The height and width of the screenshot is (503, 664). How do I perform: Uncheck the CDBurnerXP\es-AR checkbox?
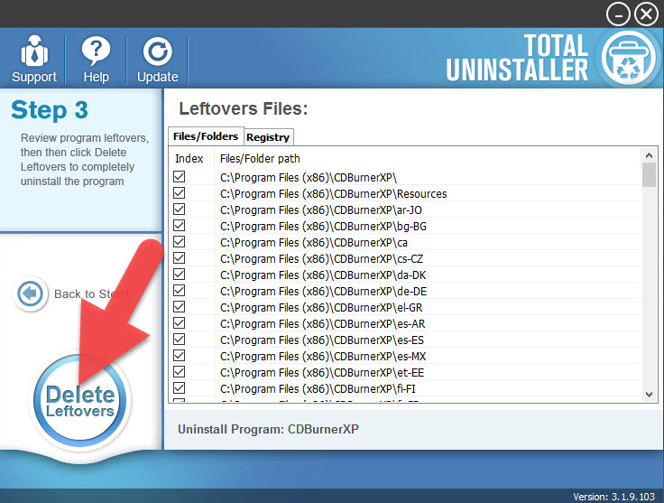(x=180, y=323)
